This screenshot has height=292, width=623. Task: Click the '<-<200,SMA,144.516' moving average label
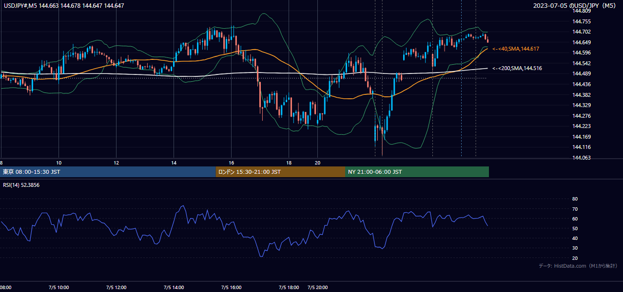coord(517,69)
